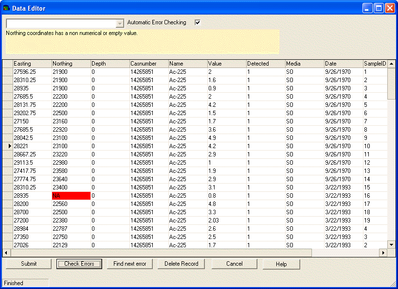Screen dimensions: 398x289
Task: Click Northing cell 23640
Action: tap(72, 179)
